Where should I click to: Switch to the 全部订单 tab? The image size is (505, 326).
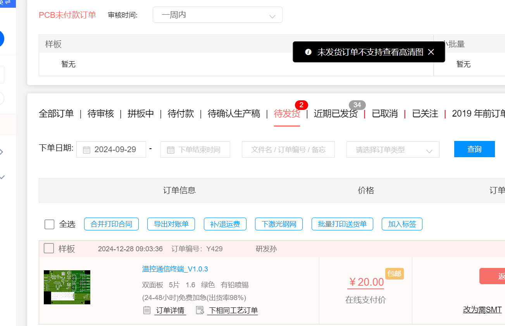(56, 113)
